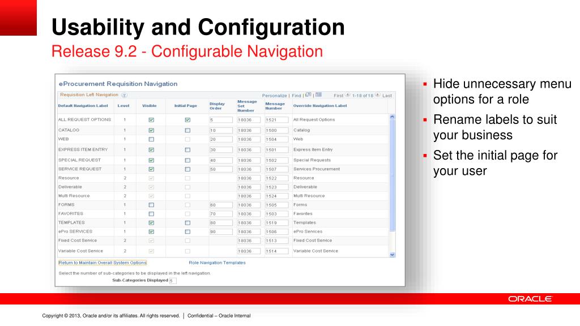The image size is (580, 326).
Task: Click 'Multi Resource' in Default Navigation Label
Action: click(74, 196)
